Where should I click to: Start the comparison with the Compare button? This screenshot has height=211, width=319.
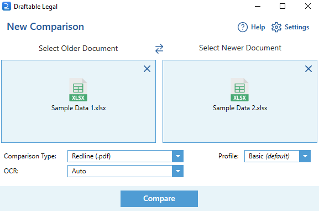click(x=159, y=199)
